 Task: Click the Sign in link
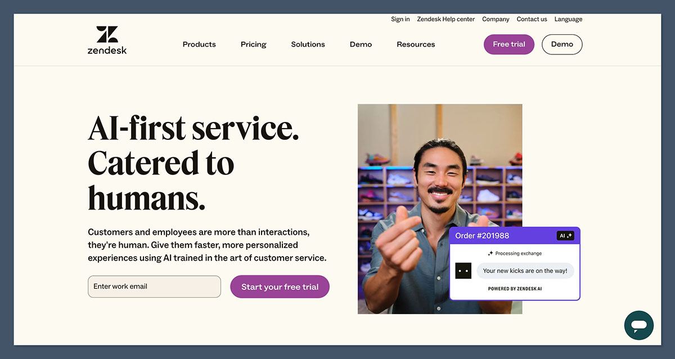[x=400, y=19]
